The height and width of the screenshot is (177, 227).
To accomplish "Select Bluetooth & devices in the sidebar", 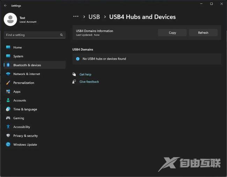I will pos(35,65).
